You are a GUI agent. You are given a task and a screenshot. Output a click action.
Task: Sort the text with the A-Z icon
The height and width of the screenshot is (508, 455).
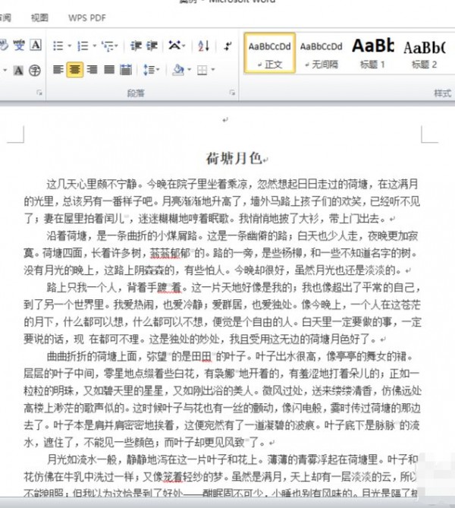tap(203, 46)
